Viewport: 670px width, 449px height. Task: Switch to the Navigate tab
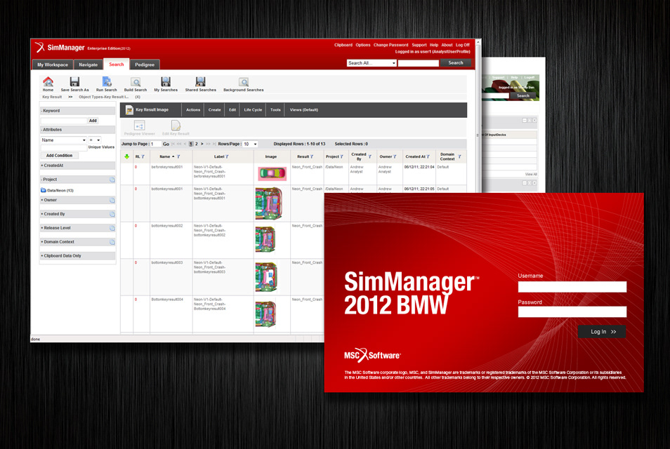click(88, 65)
